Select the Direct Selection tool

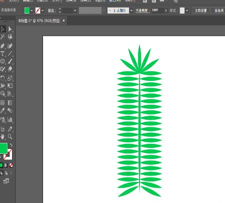pos(10,29)
